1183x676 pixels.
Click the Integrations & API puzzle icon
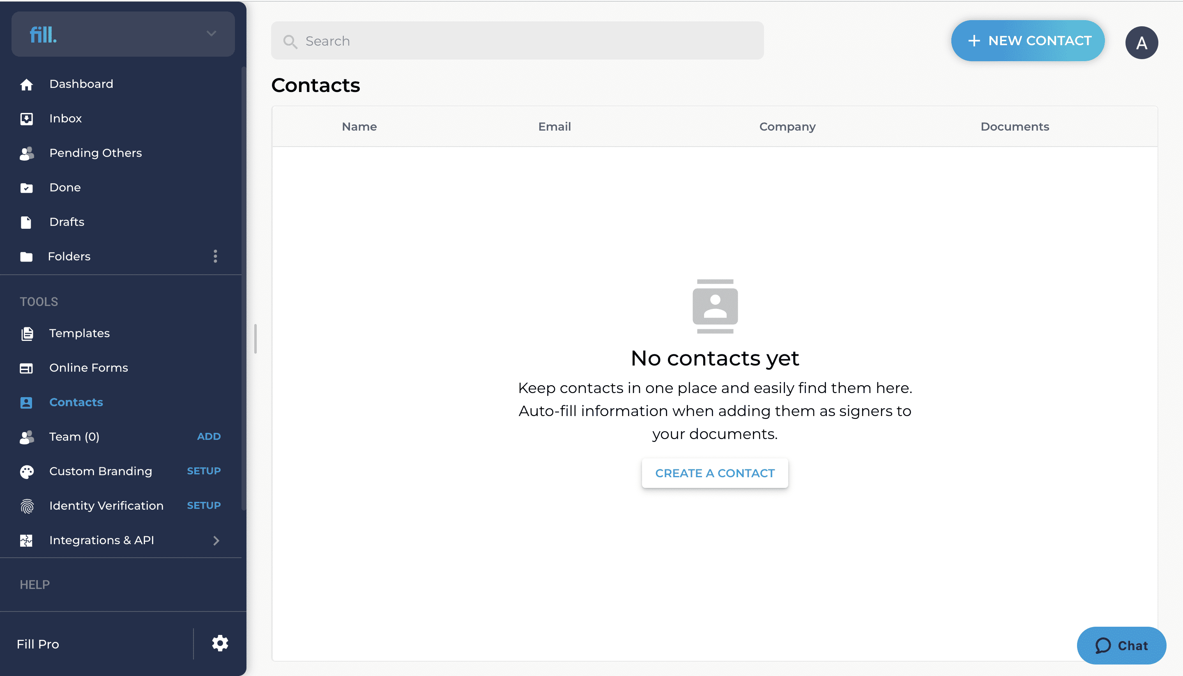pyautogui.click(x=26, y=540)
